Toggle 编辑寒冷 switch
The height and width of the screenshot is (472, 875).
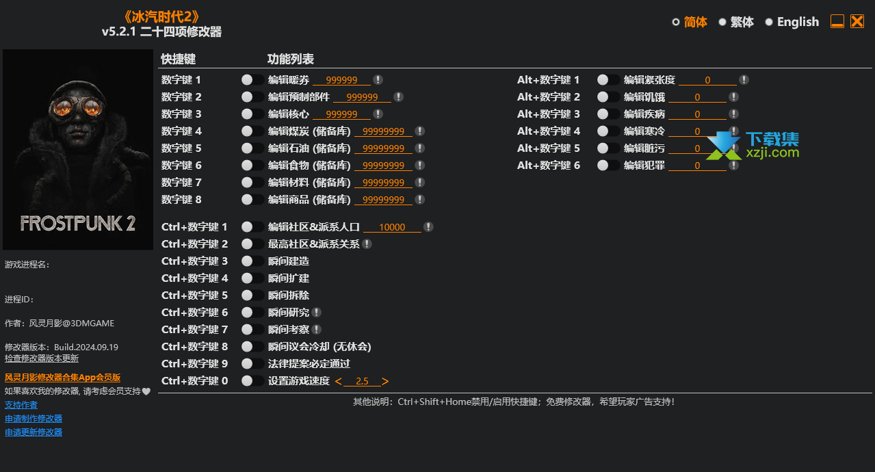click(608, 131)
